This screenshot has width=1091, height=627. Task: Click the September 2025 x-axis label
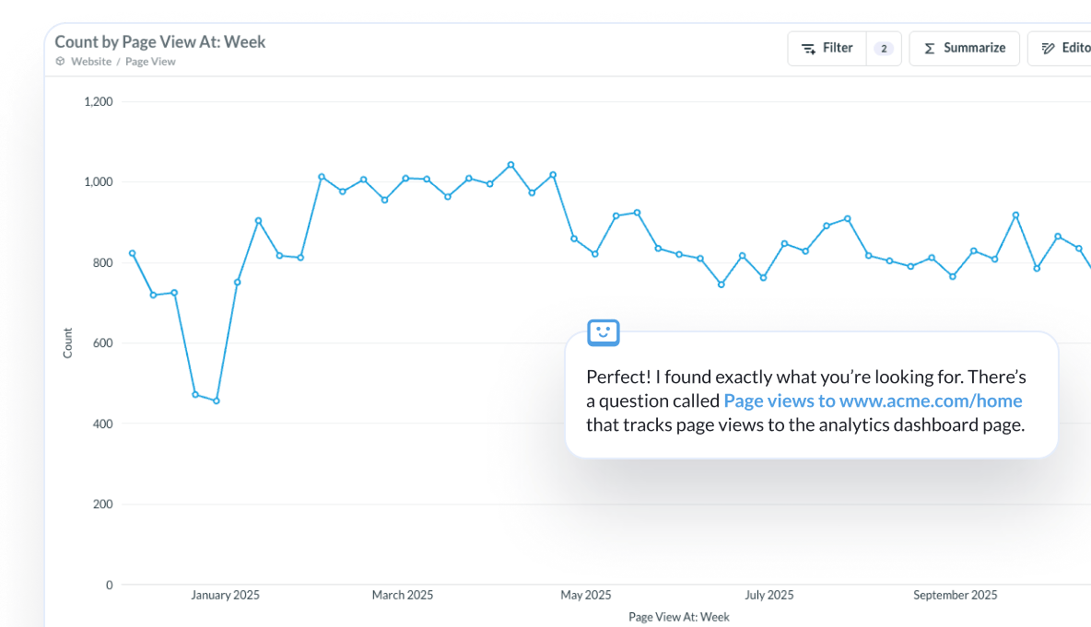[x=955, y=596]
